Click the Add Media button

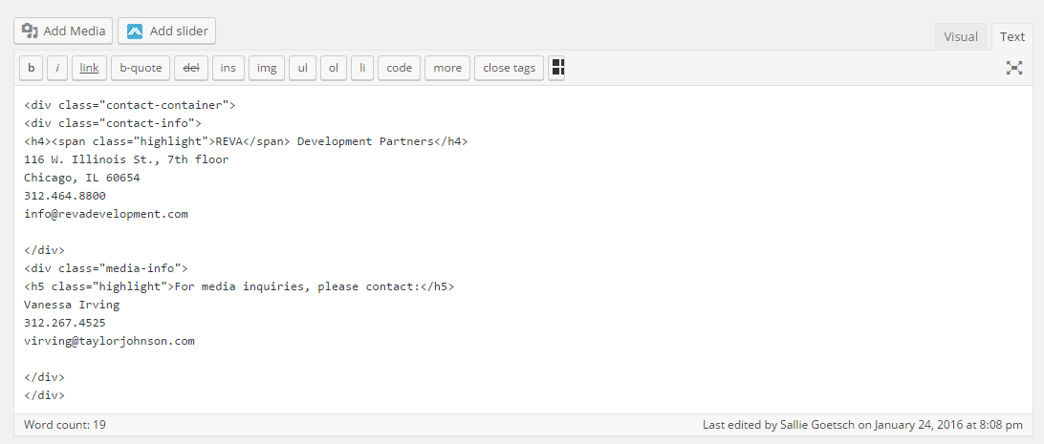[63, 31]
